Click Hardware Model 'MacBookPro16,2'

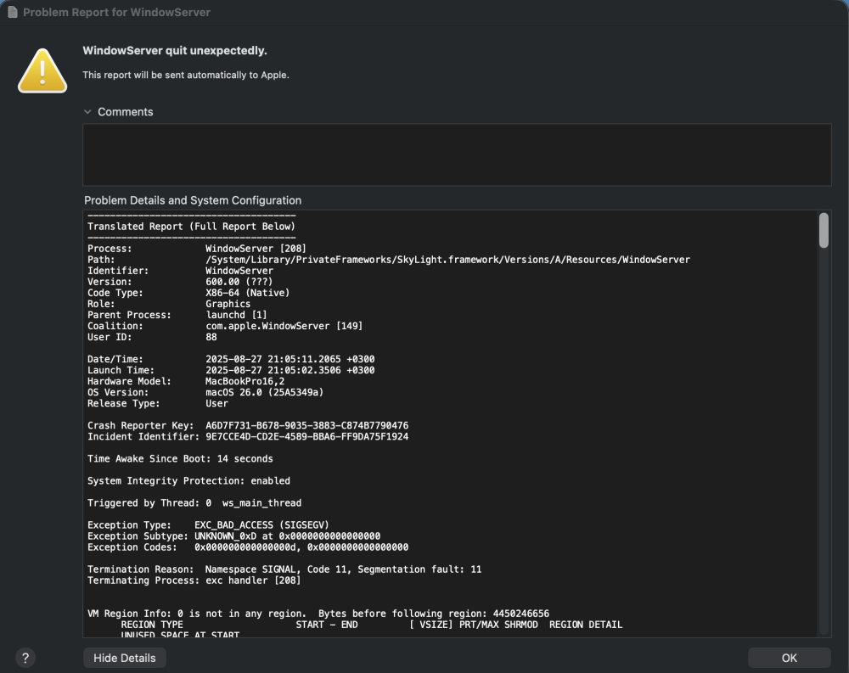click(x=245, y=381)
